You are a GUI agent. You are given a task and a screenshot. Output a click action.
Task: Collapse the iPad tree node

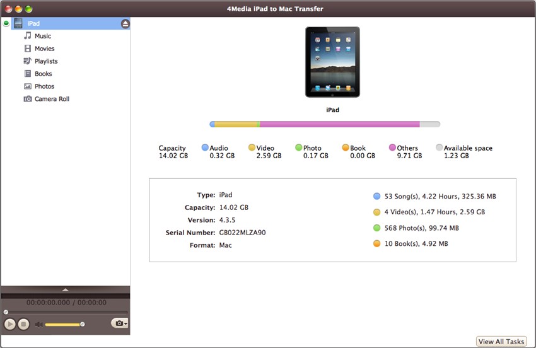pyautogui.click(x=6, y=23)
